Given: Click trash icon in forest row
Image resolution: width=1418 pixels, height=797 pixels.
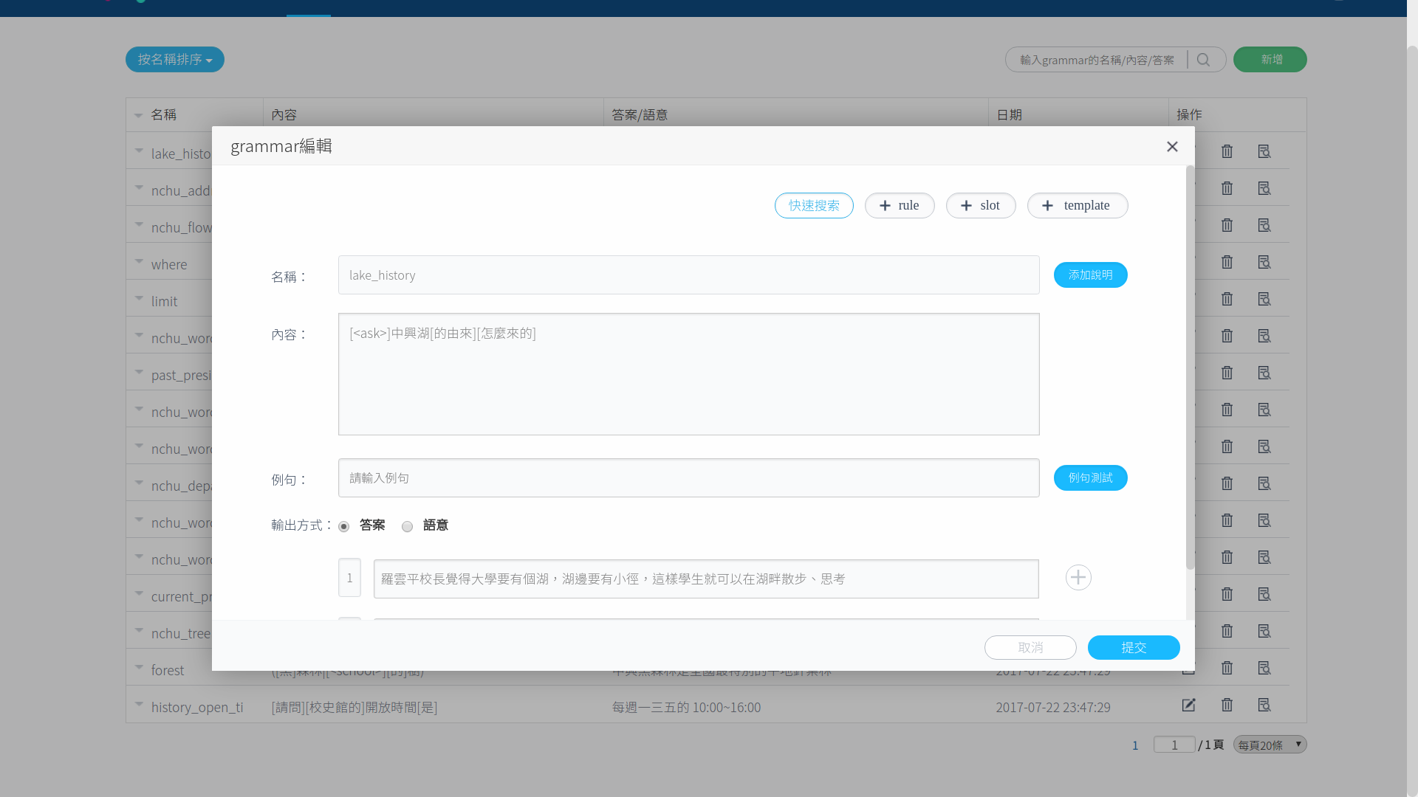Looking at the screenshot, I should (1227, 668).
